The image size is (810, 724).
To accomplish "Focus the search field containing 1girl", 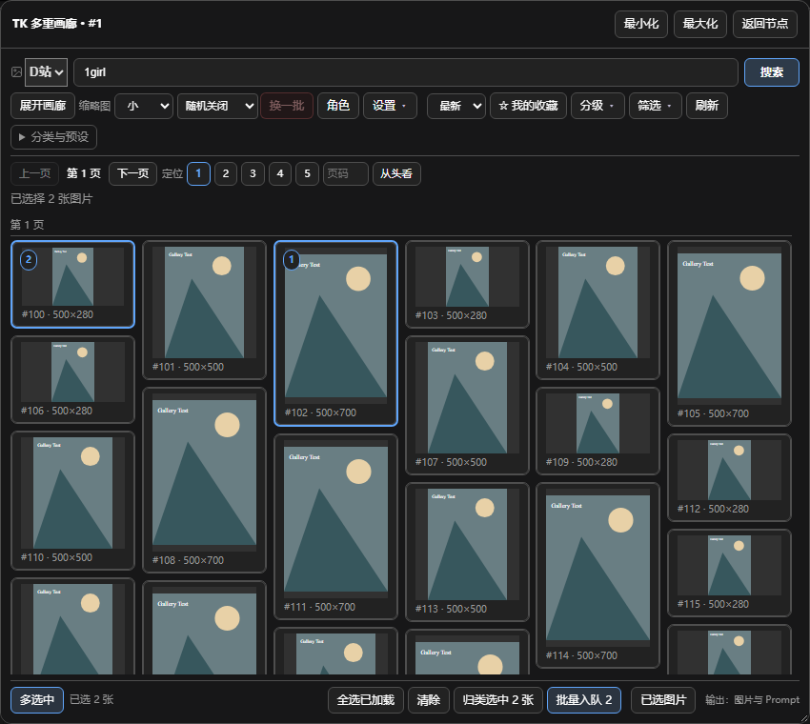I will pyautogui.click(x=406, y=72).
